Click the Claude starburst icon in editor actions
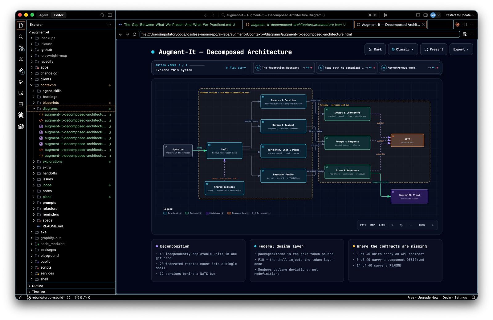 pos(458,25)
